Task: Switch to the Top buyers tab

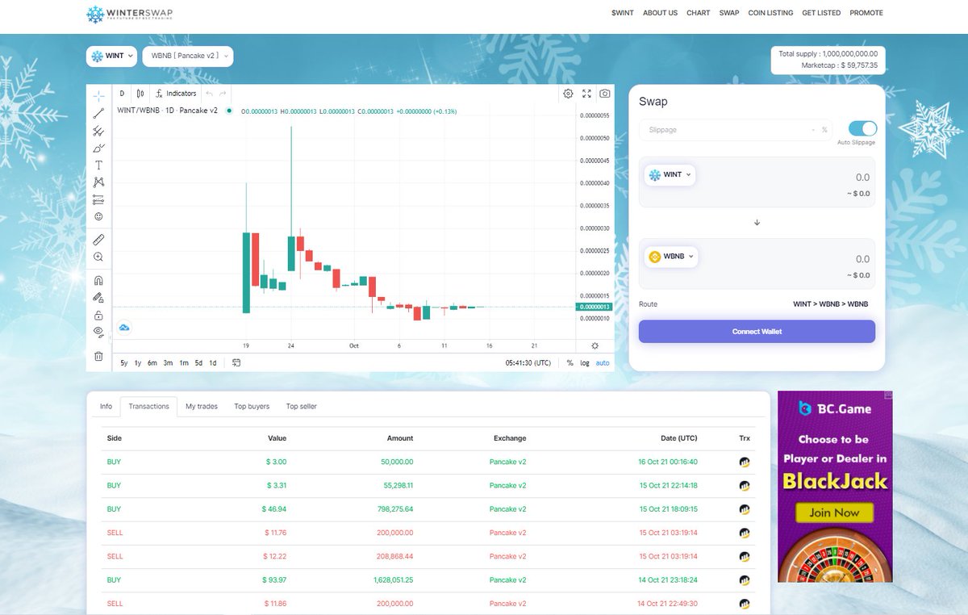Action: 252,406
